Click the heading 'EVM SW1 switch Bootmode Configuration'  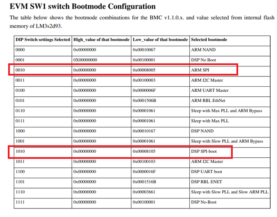click(x=83, y=6)
